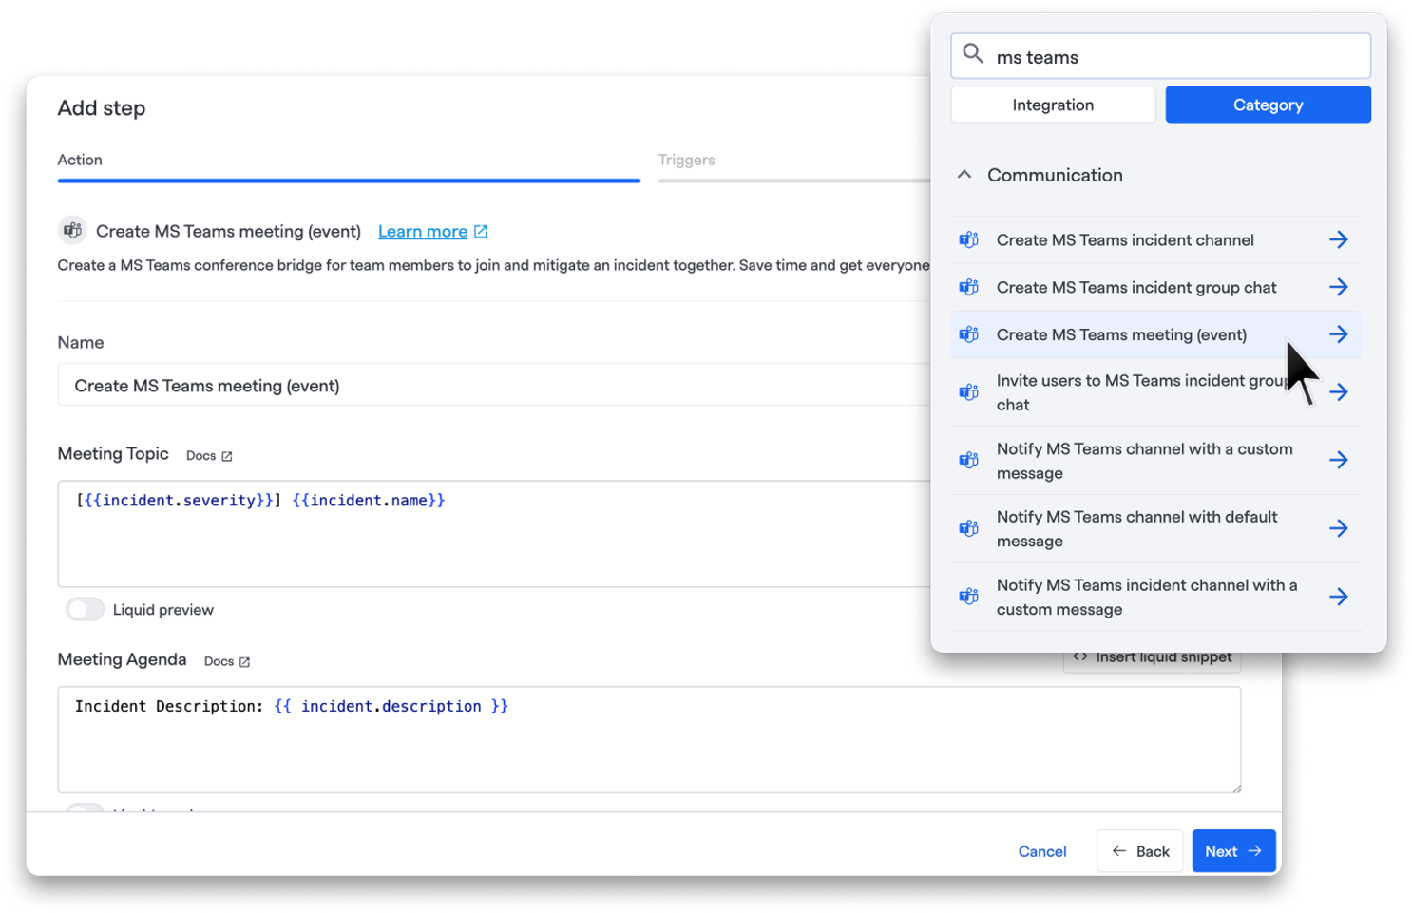Click MS Teams icon beside incident group chat

pos(968,287)
